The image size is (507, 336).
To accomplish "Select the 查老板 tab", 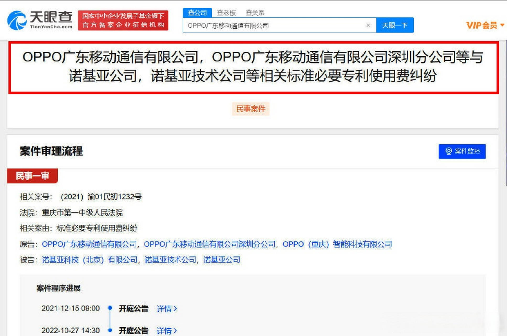I will (x=226, y=13).
